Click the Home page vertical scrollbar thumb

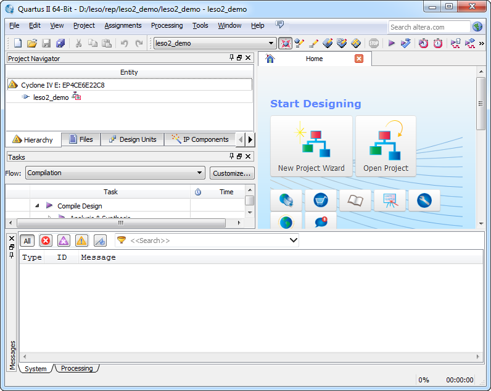coord(481,104)
